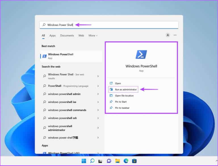The image size is (218, 166).
Task: Search icon beside Windows Power Shell web result
Action: pos(45,76)
